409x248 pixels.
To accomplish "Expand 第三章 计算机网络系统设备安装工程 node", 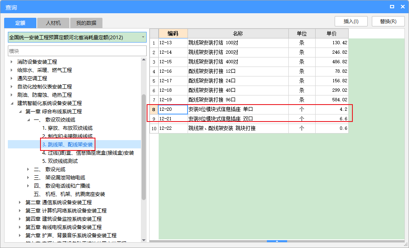I will (x=20, y=211).
